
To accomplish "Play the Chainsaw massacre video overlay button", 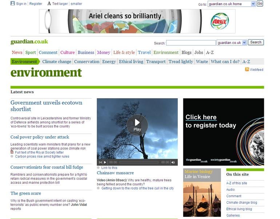I will 137,125.
